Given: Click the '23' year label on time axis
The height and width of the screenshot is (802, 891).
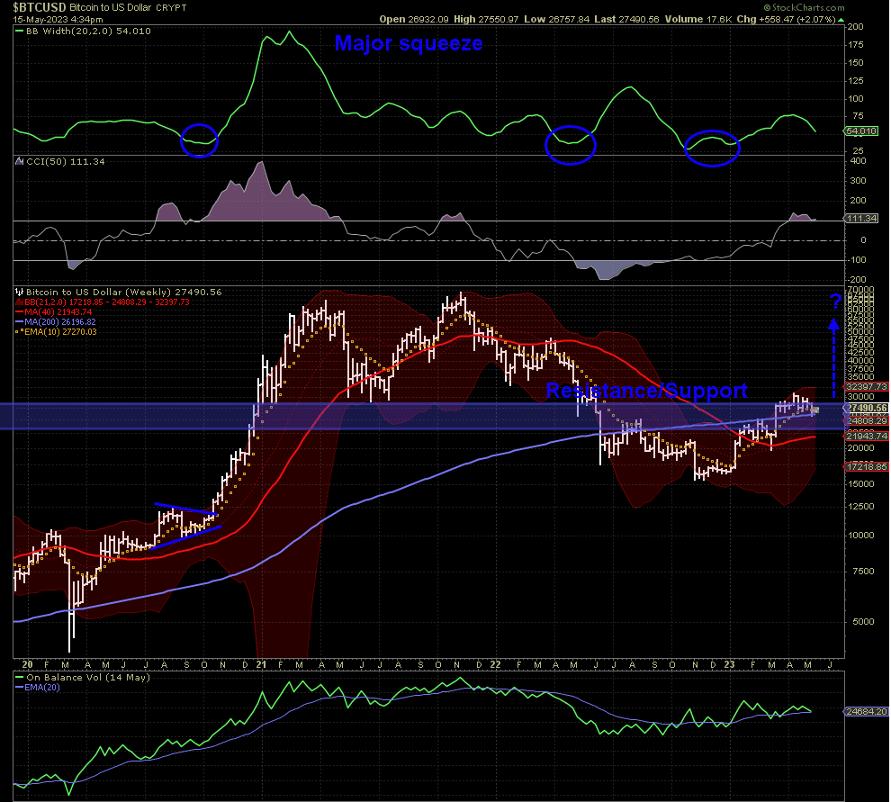Looking at the screenshot, I should [730, 664].
